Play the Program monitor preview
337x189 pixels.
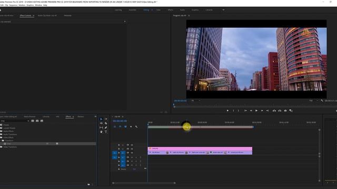coord(256,111)
